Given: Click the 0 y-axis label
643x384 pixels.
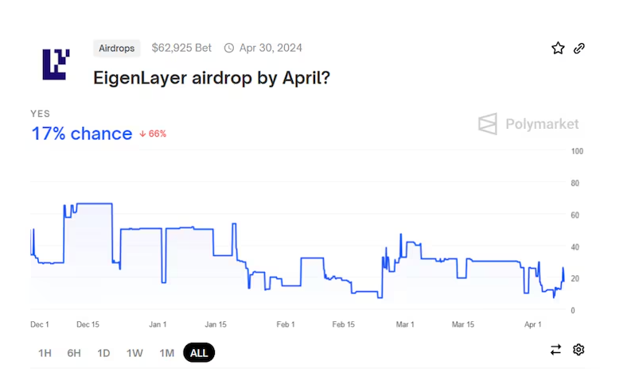Looking at the screenshot, I should click(573, 311).
